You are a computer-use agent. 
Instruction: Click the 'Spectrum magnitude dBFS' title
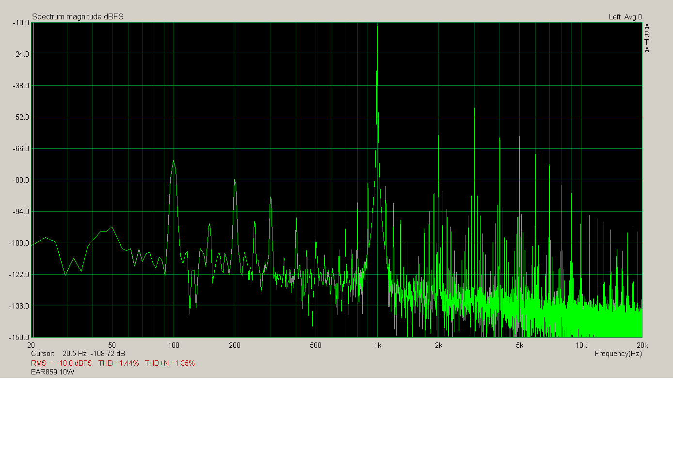[78, 17]
